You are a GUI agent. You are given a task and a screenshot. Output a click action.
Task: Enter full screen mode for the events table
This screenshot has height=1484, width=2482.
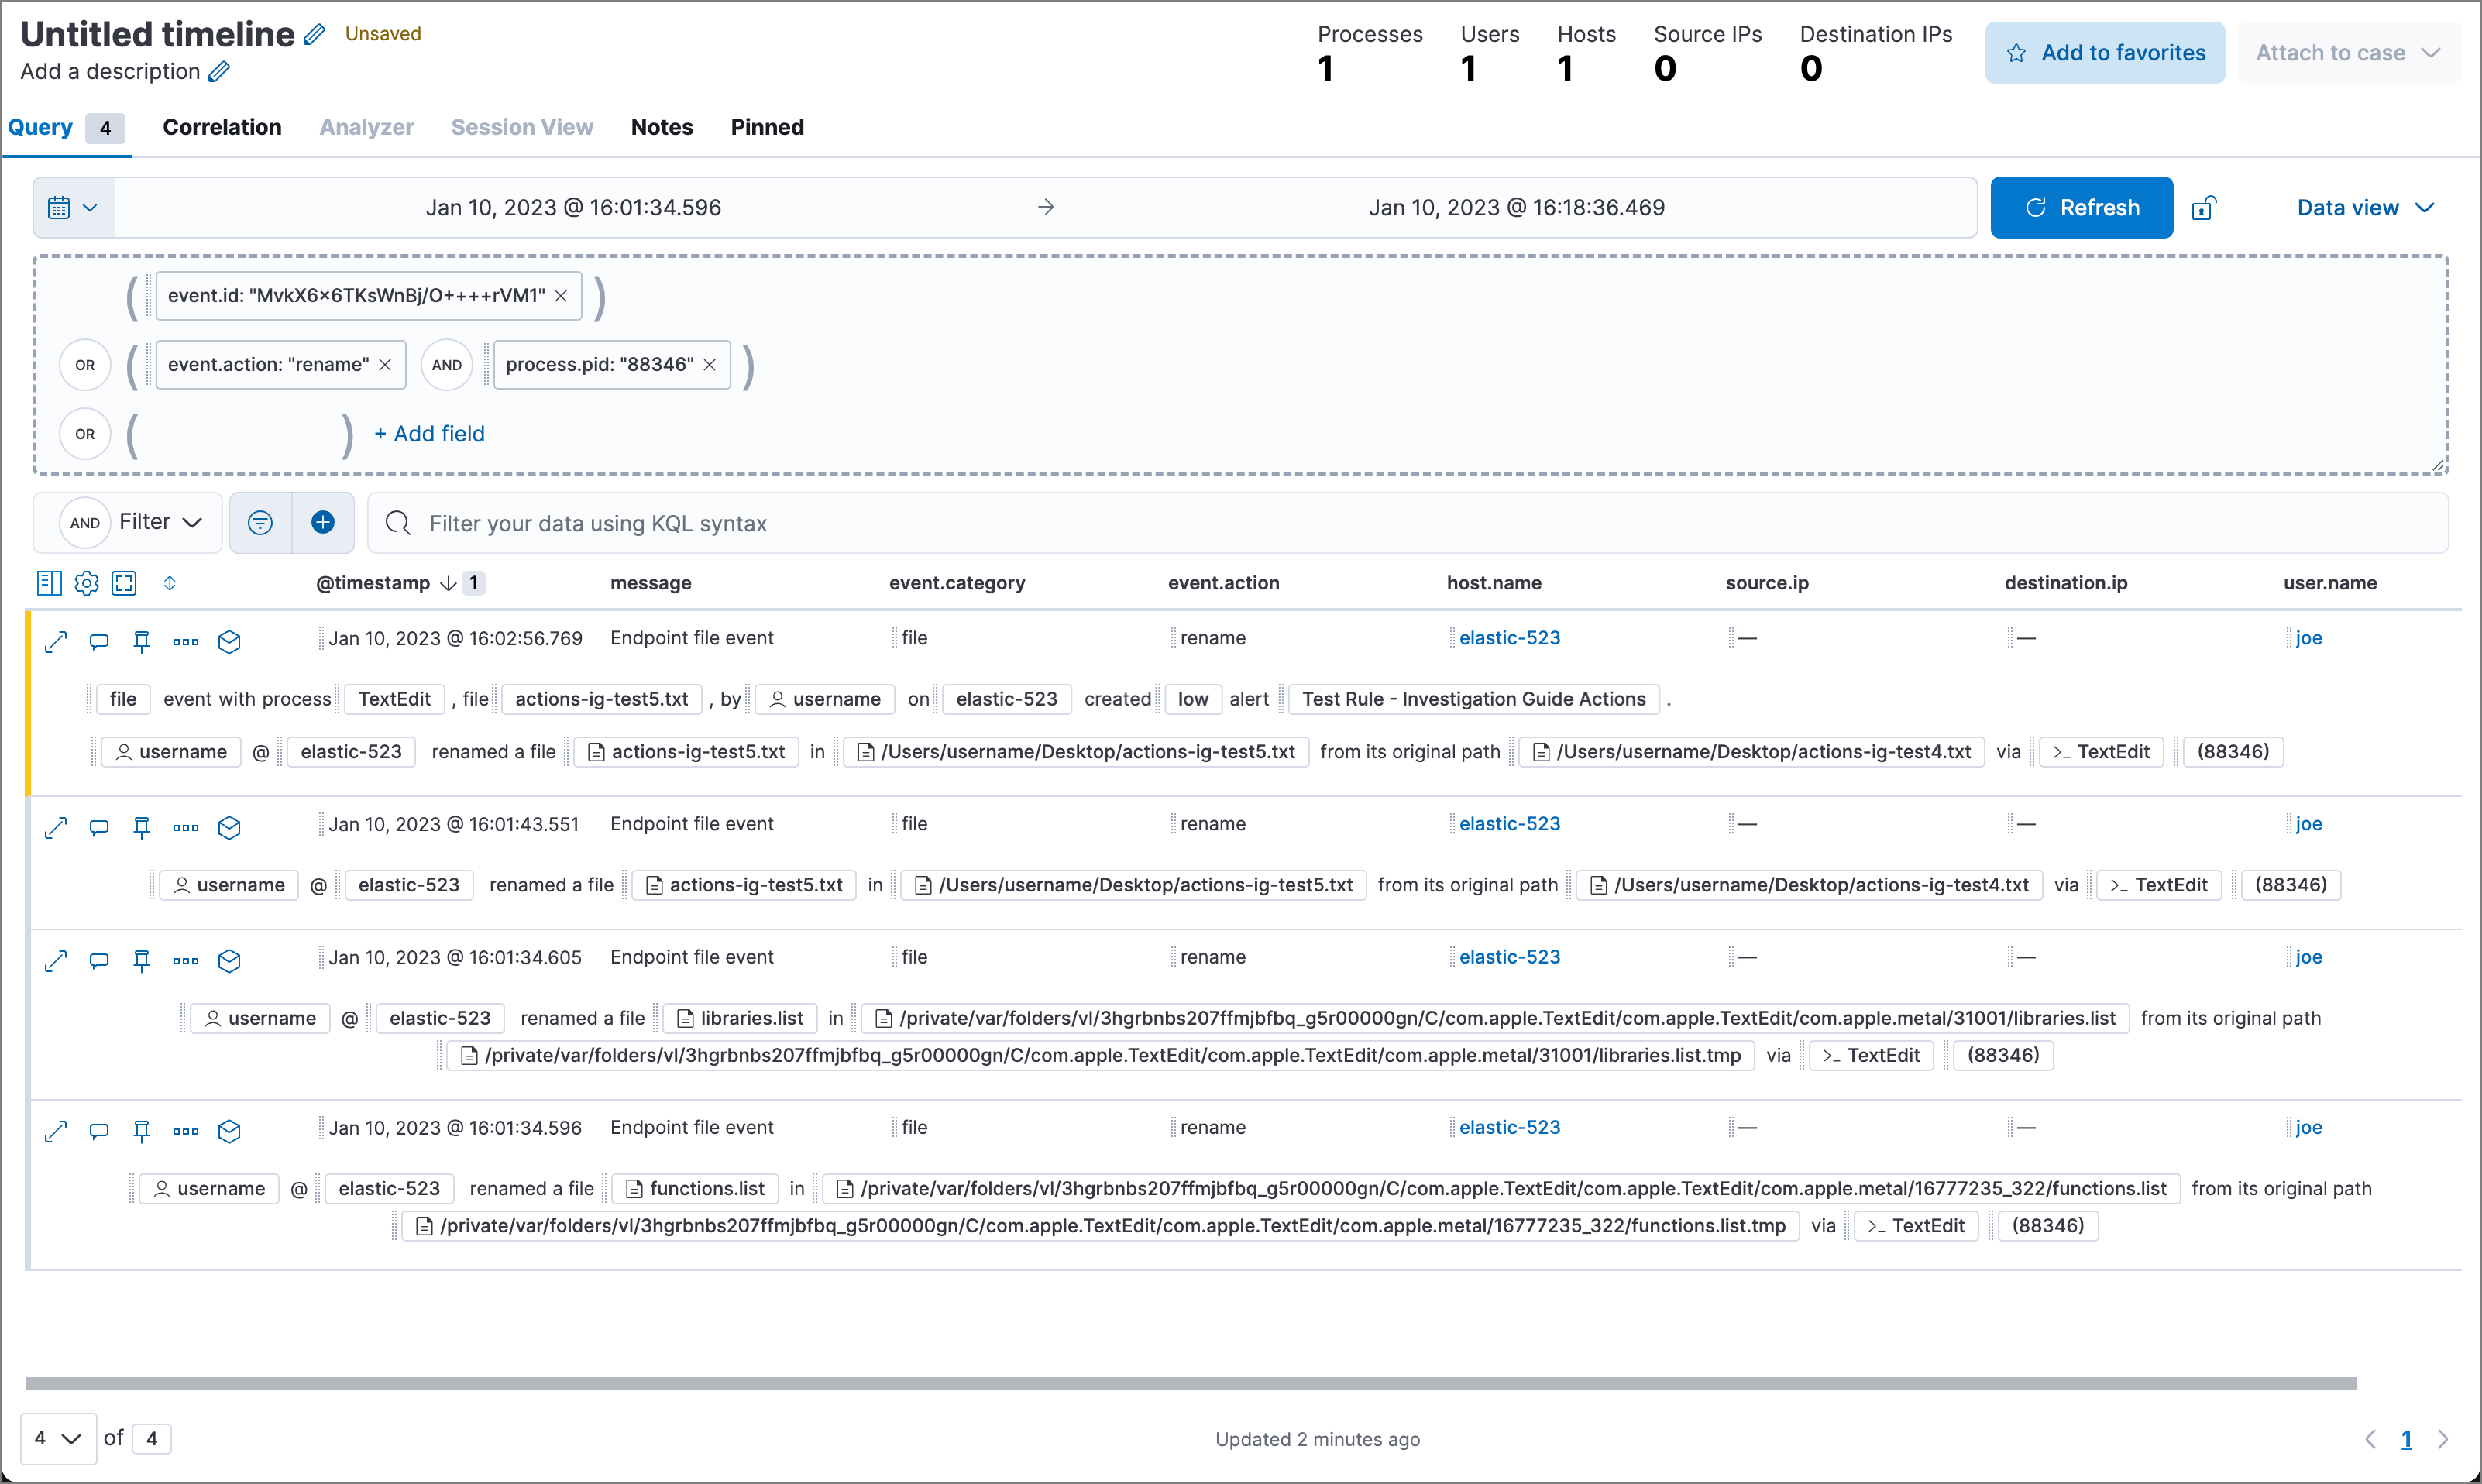click(x=124, y=583)
